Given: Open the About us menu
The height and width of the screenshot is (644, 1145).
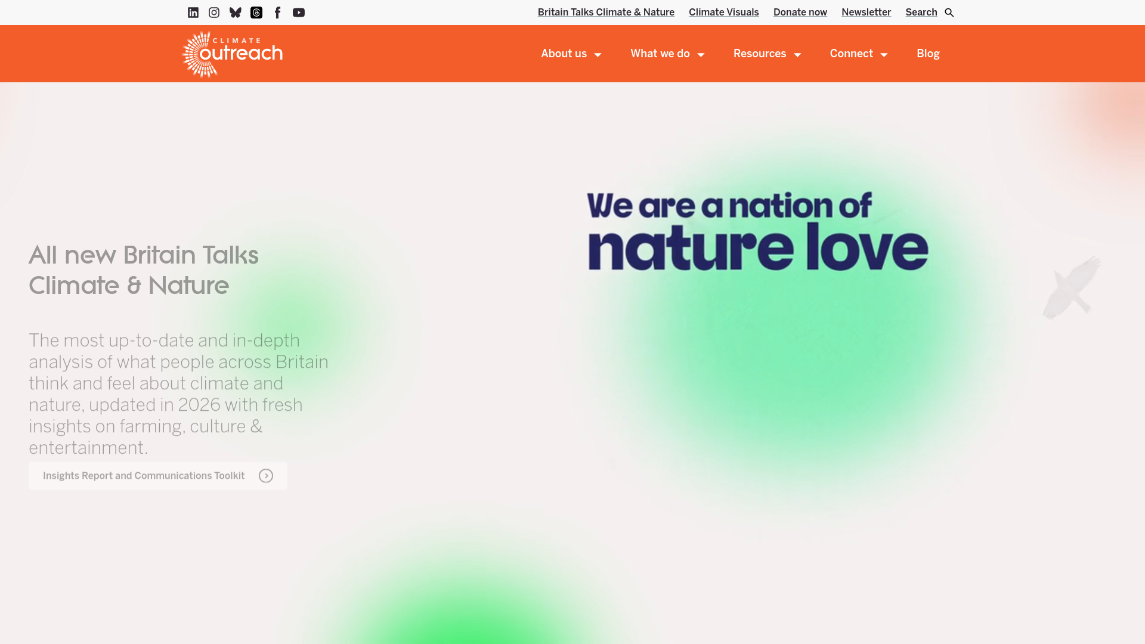Looking at the screenshot, I should point(564,54).
